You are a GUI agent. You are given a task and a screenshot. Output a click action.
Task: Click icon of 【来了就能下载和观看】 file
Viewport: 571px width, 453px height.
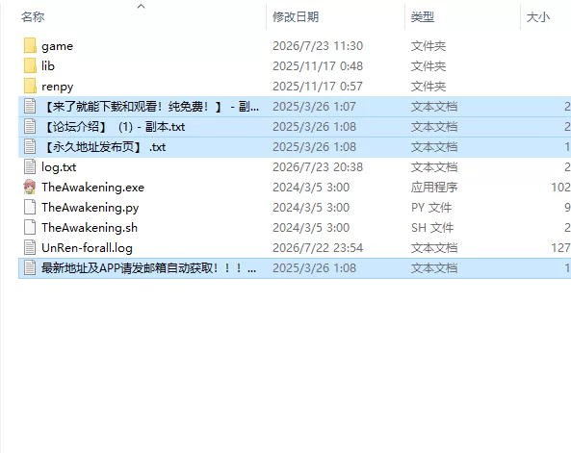click(x=30, y=107)
